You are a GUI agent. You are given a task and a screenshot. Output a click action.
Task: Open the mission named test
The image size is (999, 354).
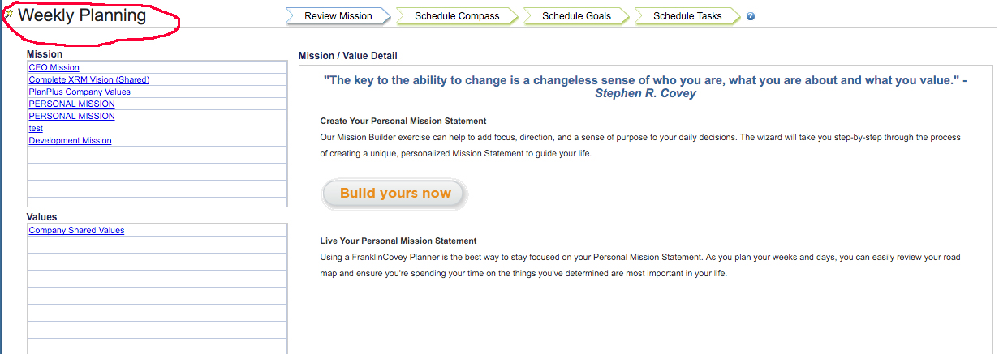(x=36, y=128)
